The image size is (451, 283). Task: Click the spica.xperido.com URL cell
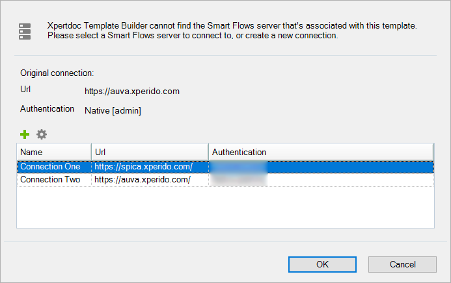[x=144, y=167]
